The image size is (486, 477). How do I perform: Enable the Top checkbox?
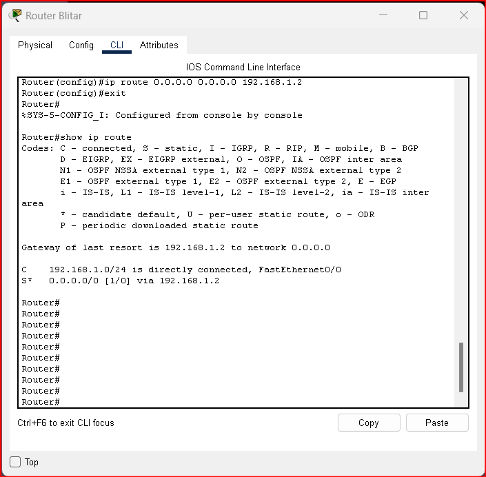tap(15, 462)
